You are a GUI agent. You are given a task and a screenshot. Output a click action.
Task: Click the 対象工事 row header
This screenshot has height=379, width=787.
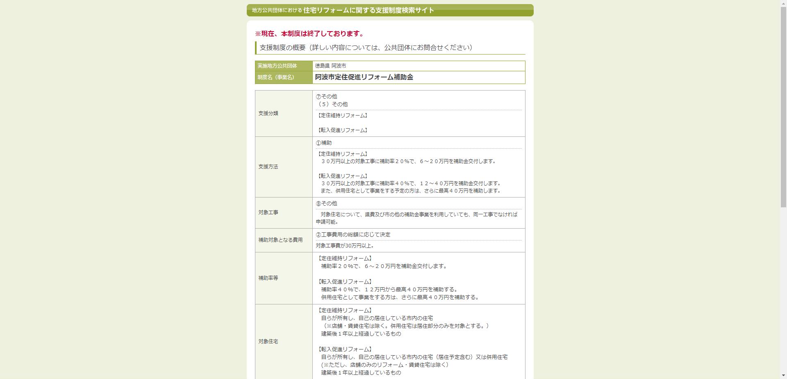coord(267,213)
